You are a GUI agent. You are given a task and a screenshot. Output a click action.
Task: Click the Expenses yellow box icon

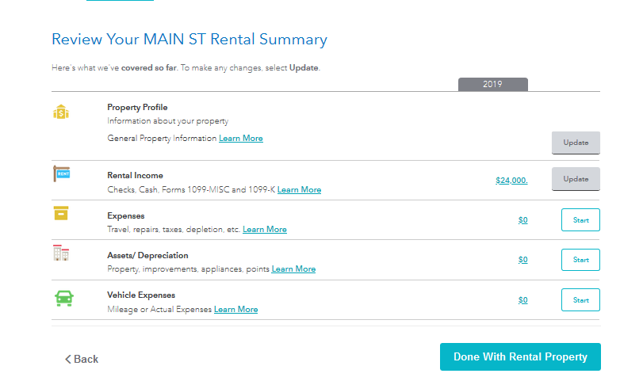click(61, 213)
